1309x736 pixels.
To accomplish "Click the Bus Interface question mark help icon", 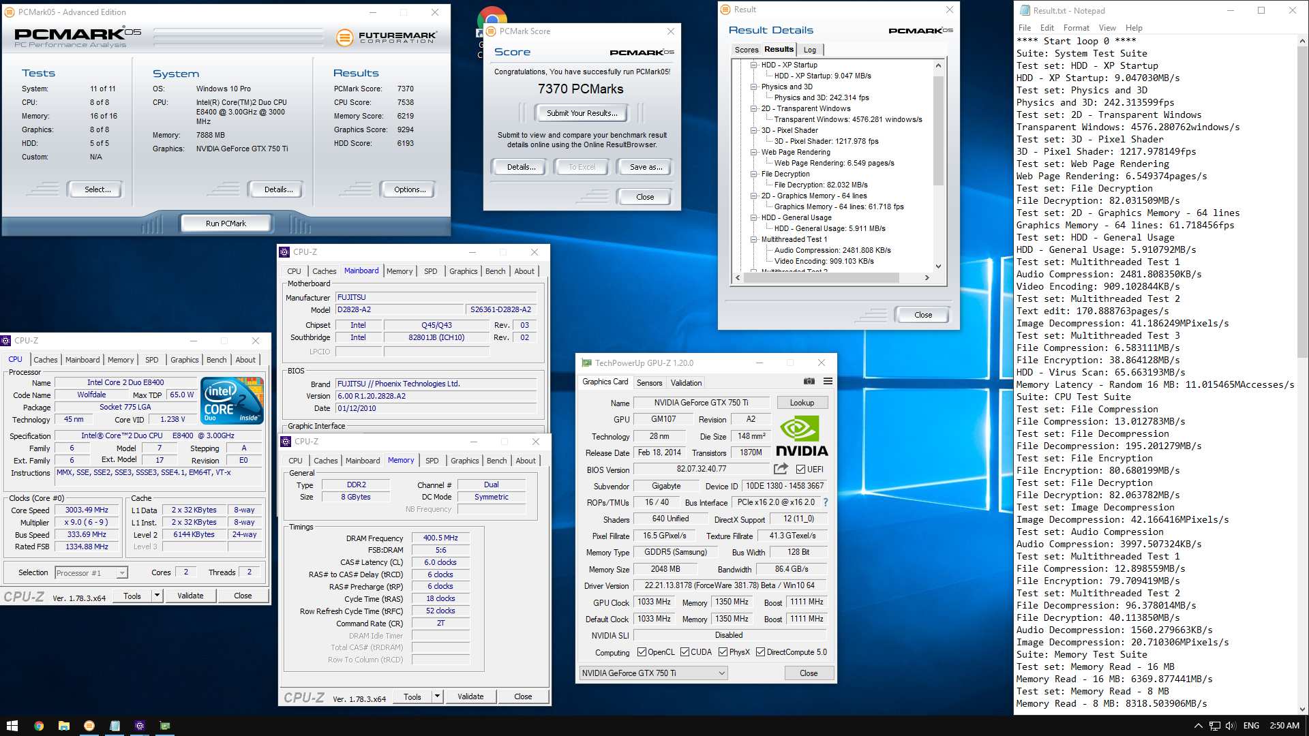I will [x=826, y=502].
